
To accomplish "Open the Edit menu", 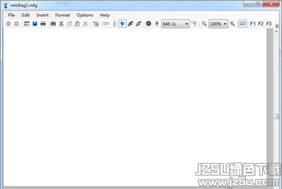I will [26, 15].
